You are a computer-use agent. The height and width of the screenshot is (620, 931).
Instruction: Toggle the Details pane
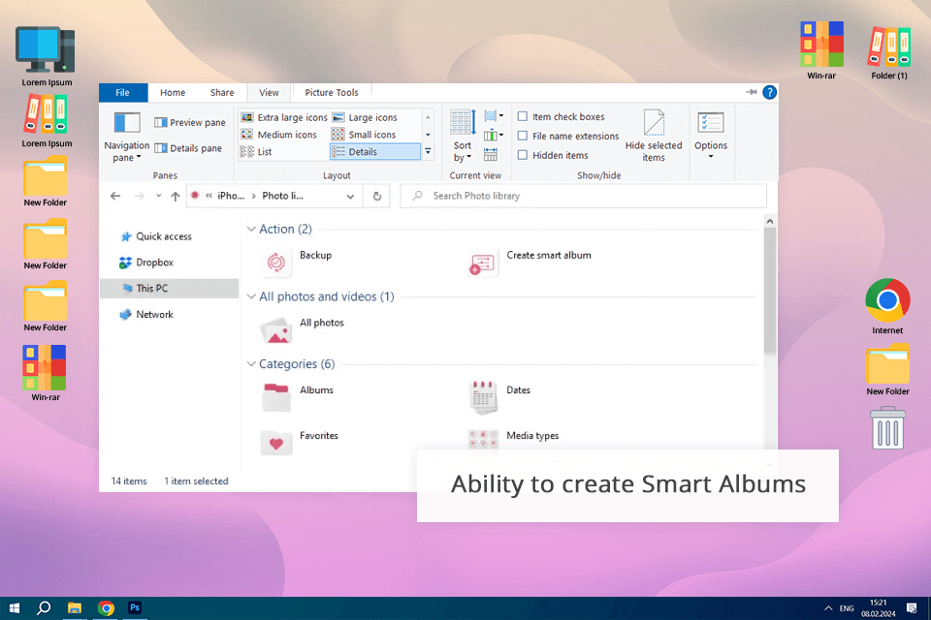pyautogui.click(x=188, y=148)
